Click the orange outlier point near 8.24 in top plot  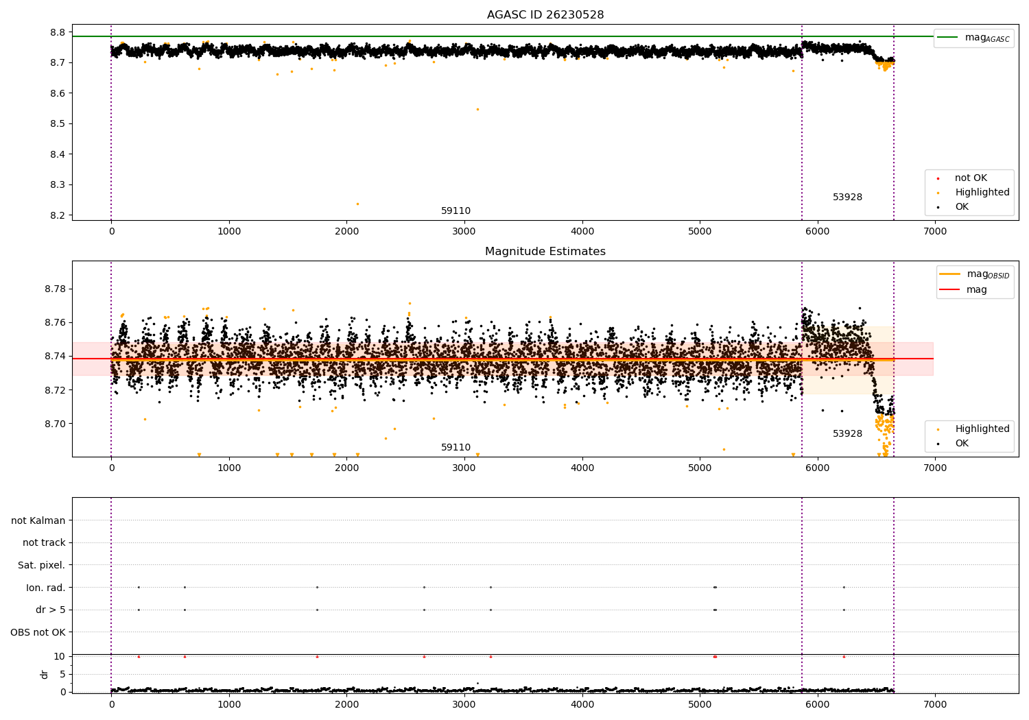[357, 204]
